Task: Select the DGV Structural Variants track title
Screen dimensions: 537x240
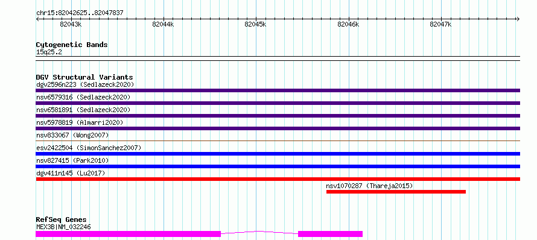Action: coord(84,77)
